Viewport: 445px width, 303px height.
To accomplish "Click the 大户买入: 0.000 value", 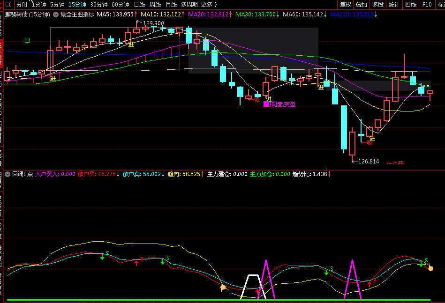I will (55, 174).
